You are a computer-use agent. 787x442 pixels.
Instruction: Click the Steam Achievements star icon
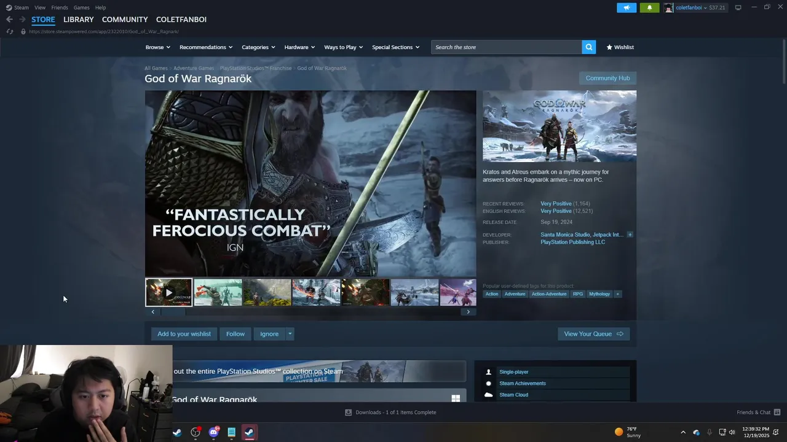(x=489, y=384)
